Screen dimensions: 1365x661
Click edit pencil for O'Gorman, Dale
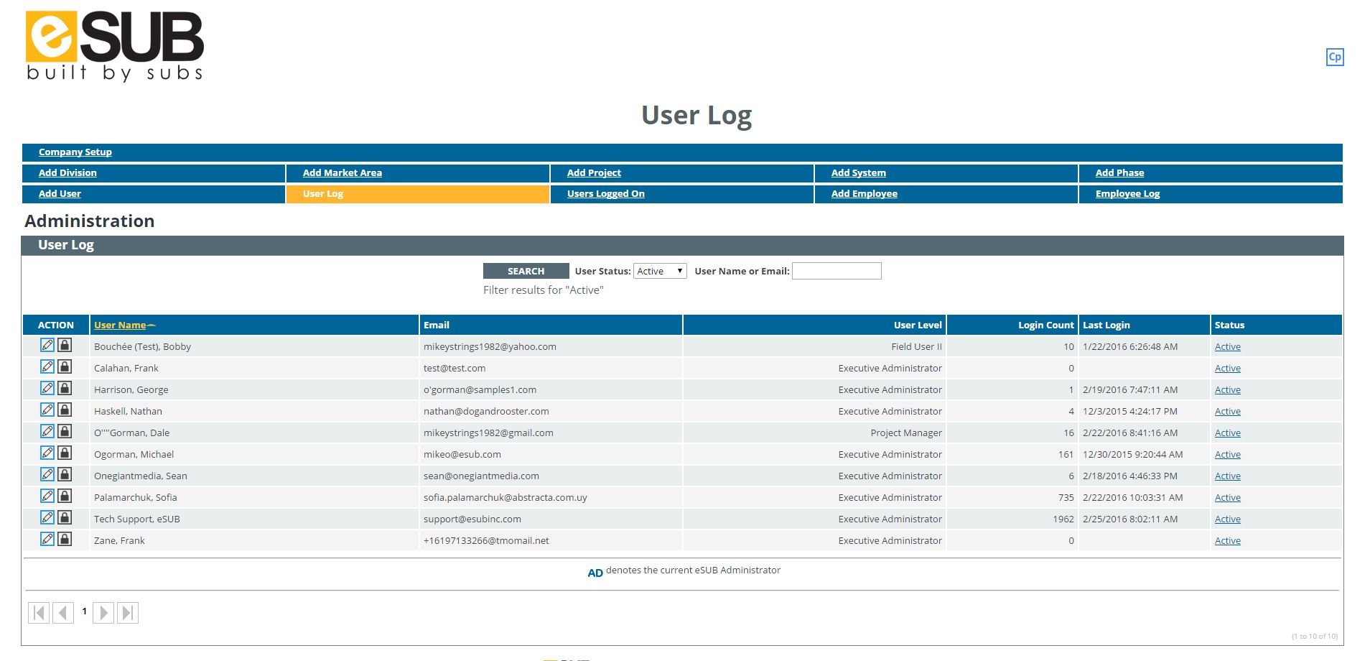(x=47, y=431)
